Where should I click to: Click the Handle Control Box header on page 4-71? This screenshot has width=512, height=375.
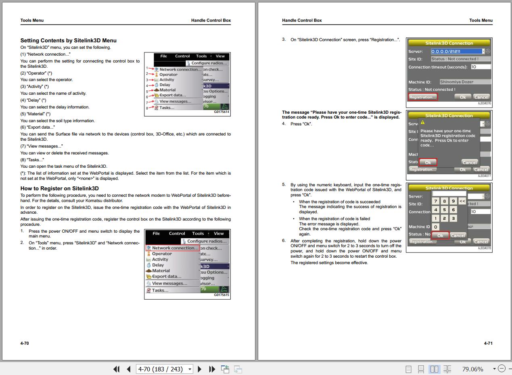tap(302, 20)
